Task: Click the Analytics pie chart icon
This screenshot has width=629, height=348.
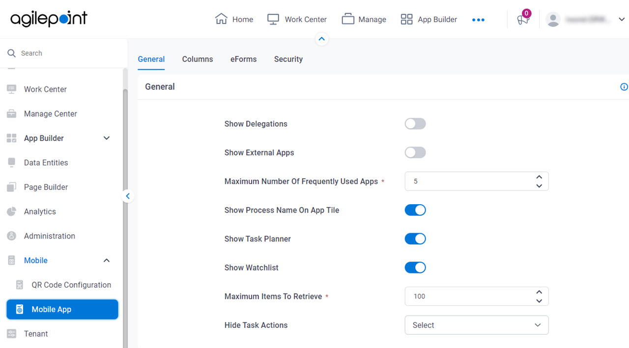Action: pyautogui.click(x=11, y=212)
